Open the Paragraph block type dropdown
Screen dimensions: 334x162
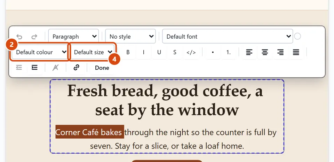73,37
